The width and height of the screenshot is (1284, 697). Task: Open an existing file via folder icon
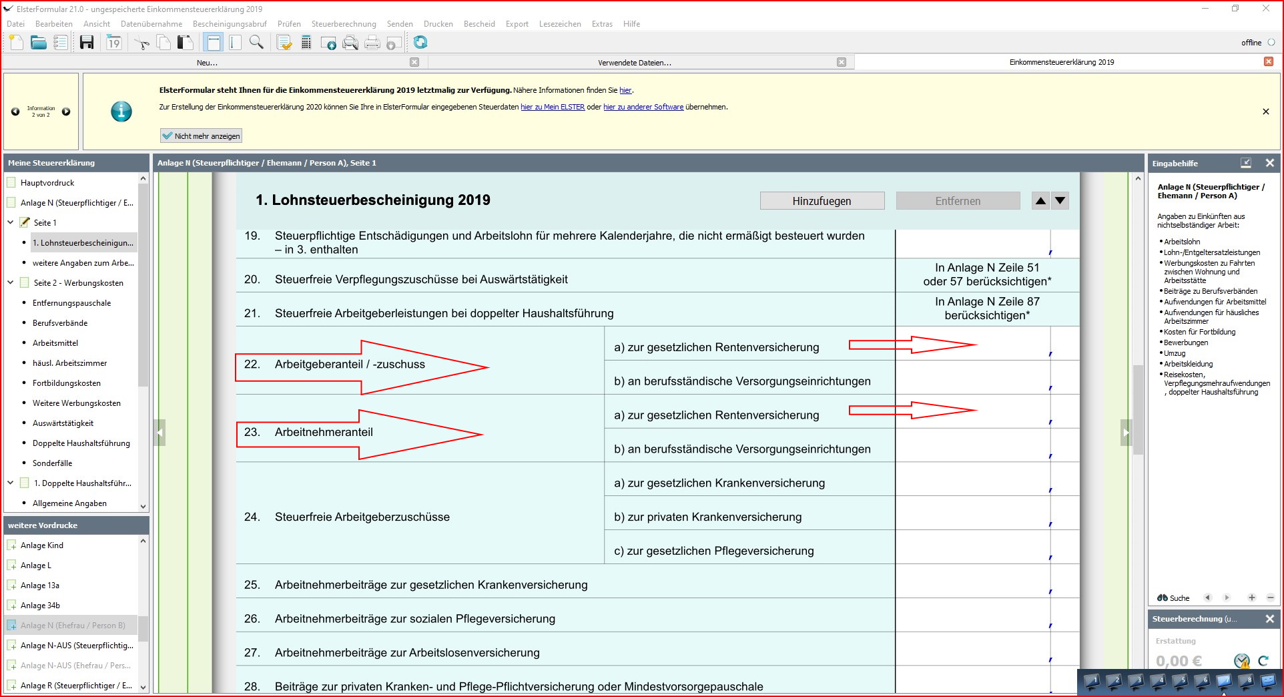(x=38, y=43)
